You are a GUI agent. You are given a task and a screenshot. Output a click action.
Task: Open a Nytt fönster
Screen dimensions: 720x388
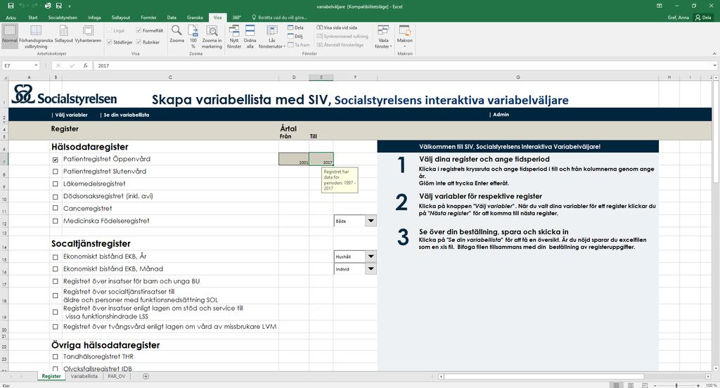pyautogui.click(x=234, y=37)
